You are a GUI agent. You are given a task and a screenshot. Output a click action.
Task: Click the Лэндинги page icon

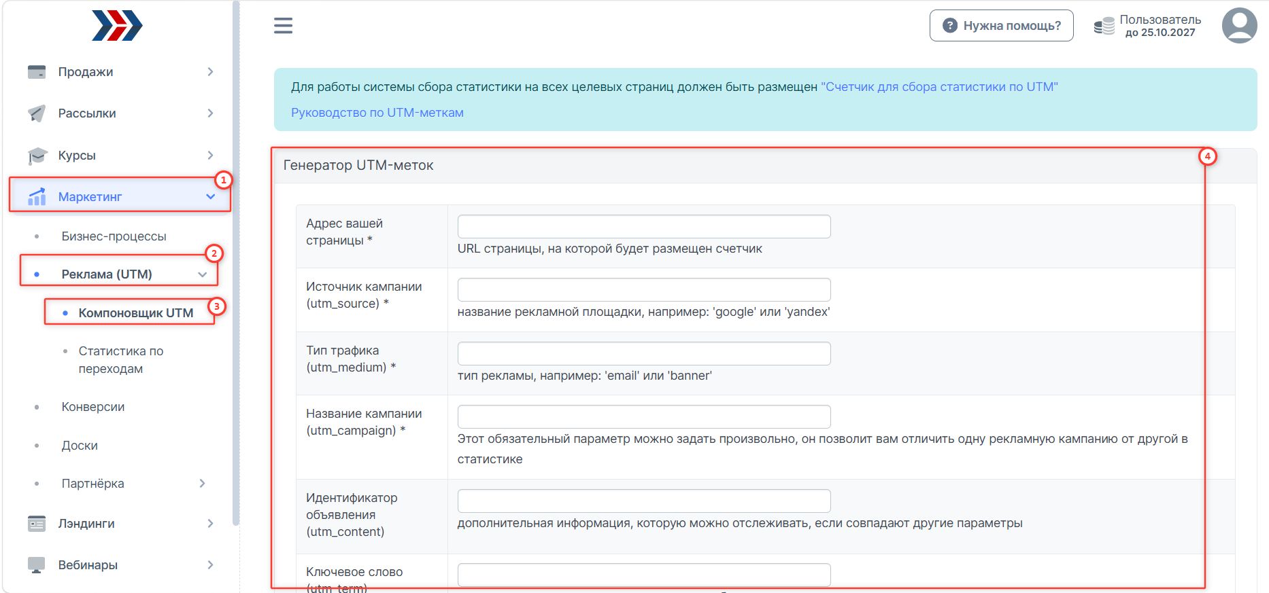(x=37, y=524)
